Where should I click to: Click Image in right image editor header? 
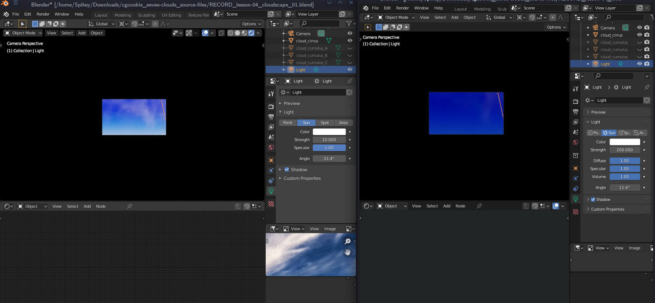(635, 248)
